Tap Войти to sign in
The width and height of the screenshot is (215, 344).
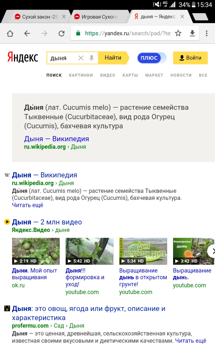pyautogui.click(x=190, y=58)
